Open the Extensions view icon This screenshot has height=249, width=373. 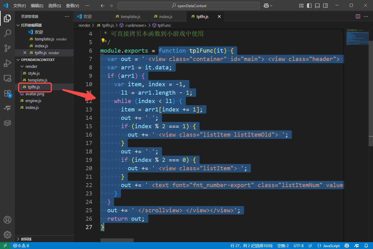(x=7, y=93)
